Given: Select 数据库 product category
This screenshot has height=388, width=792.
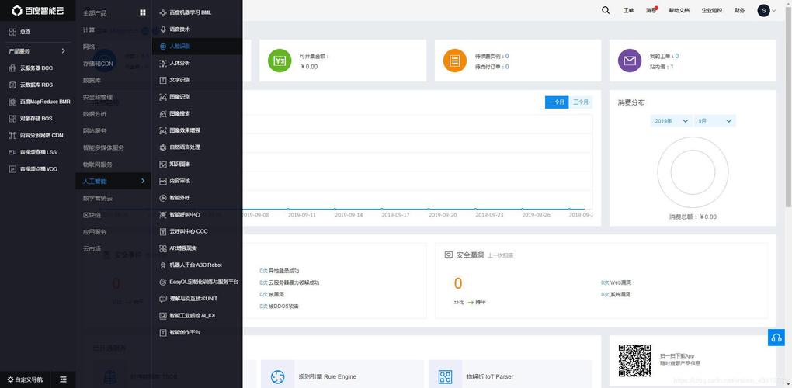Looking at the screenshot, I should pos(92,80).
